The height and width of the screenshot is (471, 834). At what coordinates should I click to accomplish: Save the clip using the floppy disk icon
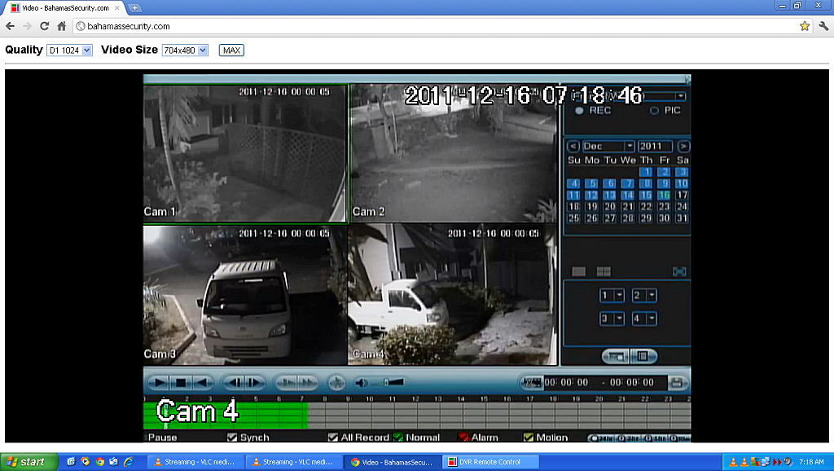coord(677,382)
